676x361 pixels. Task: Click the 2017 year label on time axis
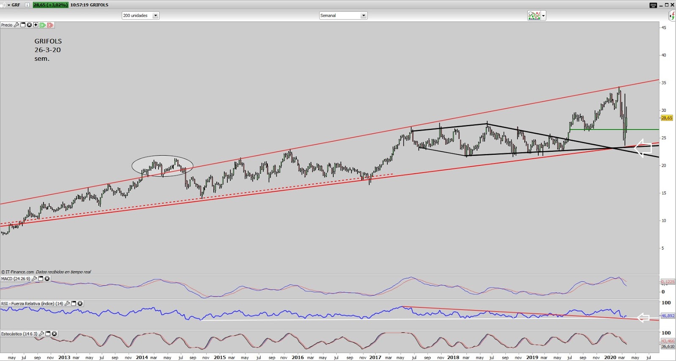(375, 357)
